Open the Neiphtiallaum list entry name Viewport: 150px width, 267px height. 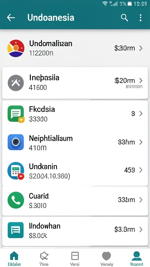pyautogui.click(x=51, y=138)
